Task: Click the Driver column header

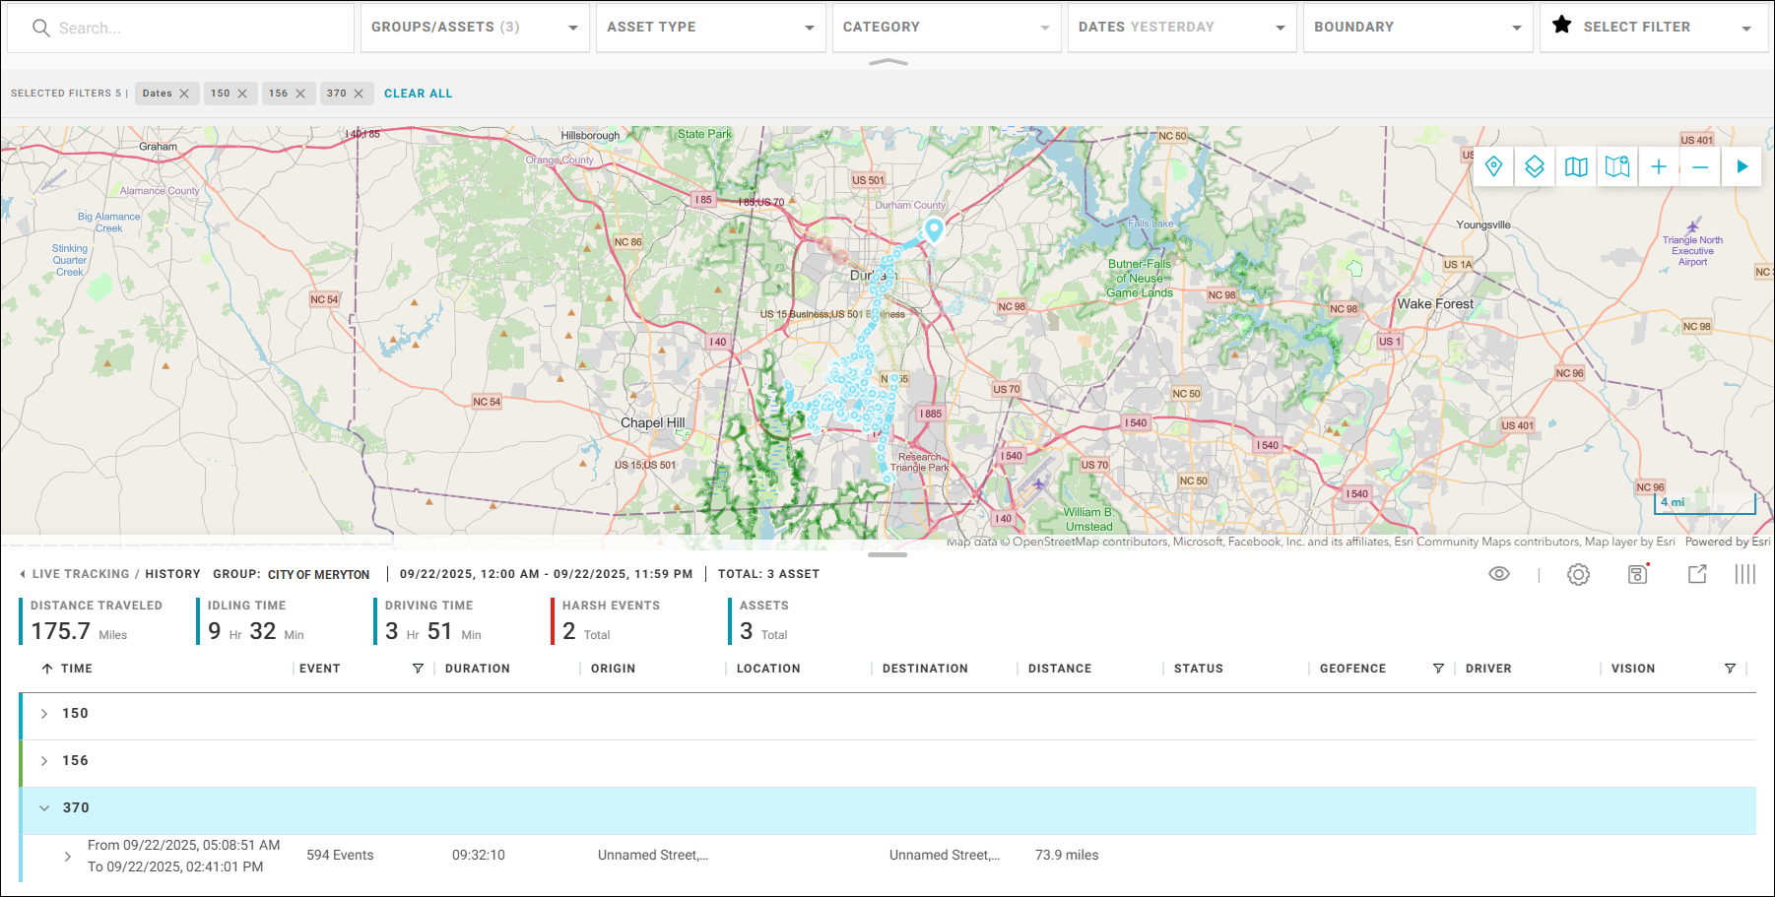Action: click(x=1488, y=669)
